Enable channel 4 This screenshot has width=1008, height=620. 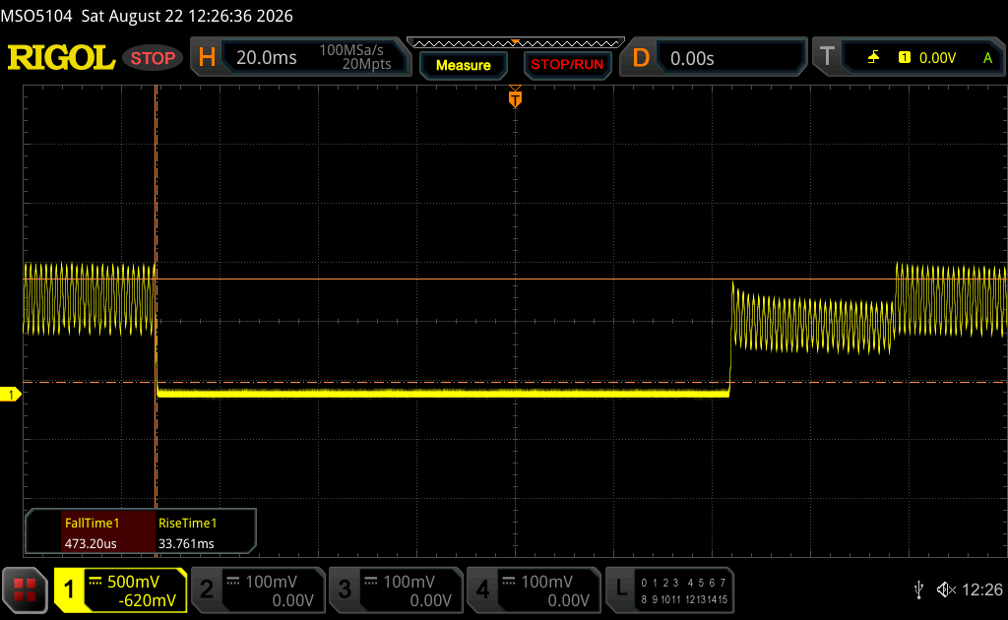[482, 589]
